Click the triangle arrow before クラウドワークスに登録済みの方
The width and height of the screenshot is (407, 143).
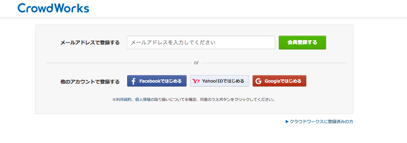pyautogui.click(x=287, y=121)
